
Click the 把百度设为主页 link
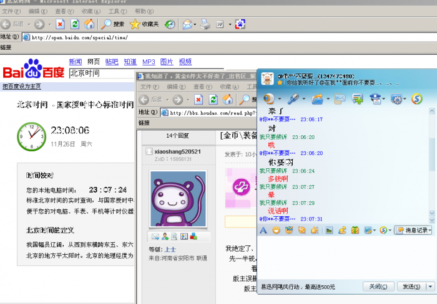click(x=22, y=87)
